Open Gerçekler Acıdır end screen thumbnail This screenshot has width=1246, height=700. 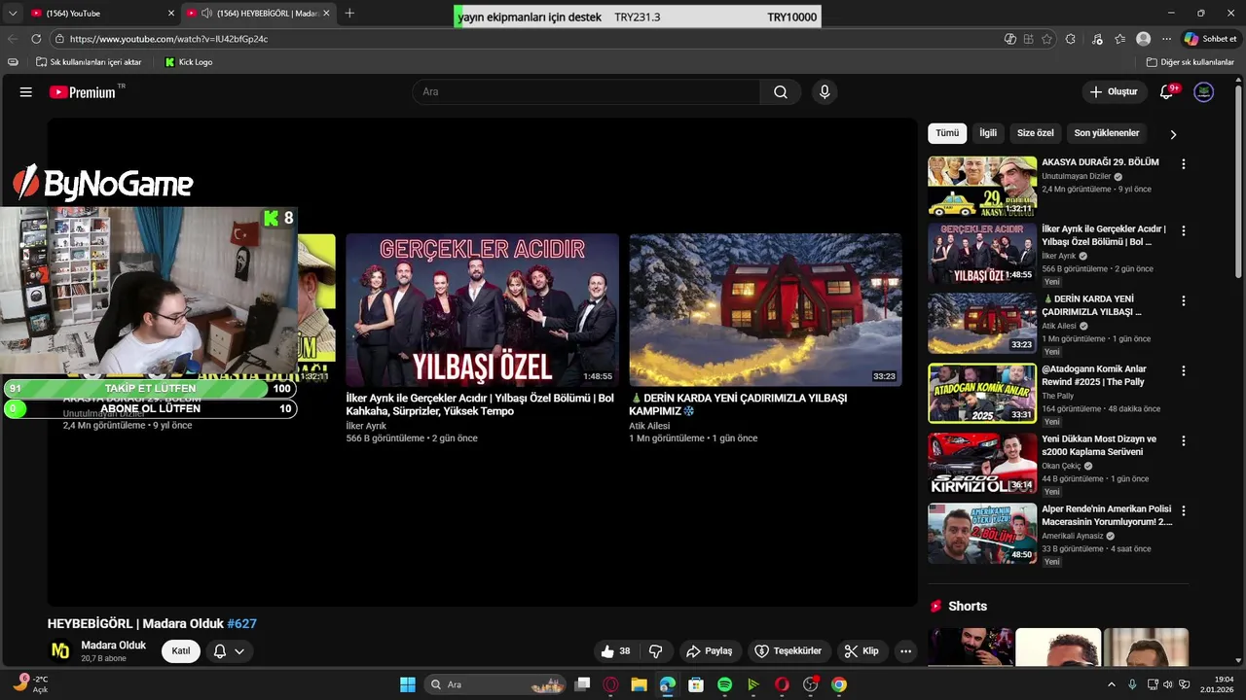coord(482,310)
